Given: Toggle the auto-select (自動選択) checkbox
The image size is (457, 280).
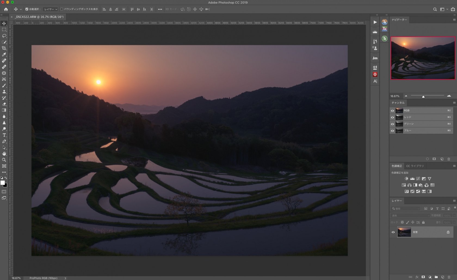Looking at the screenshot, I should click(x=27, y=9).
